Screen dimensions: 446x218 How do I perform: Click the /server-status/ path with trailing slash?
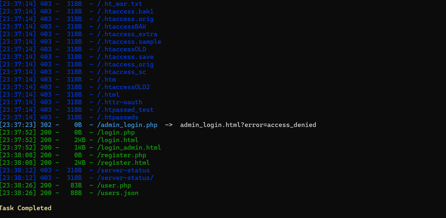click(x=125, y=178)
